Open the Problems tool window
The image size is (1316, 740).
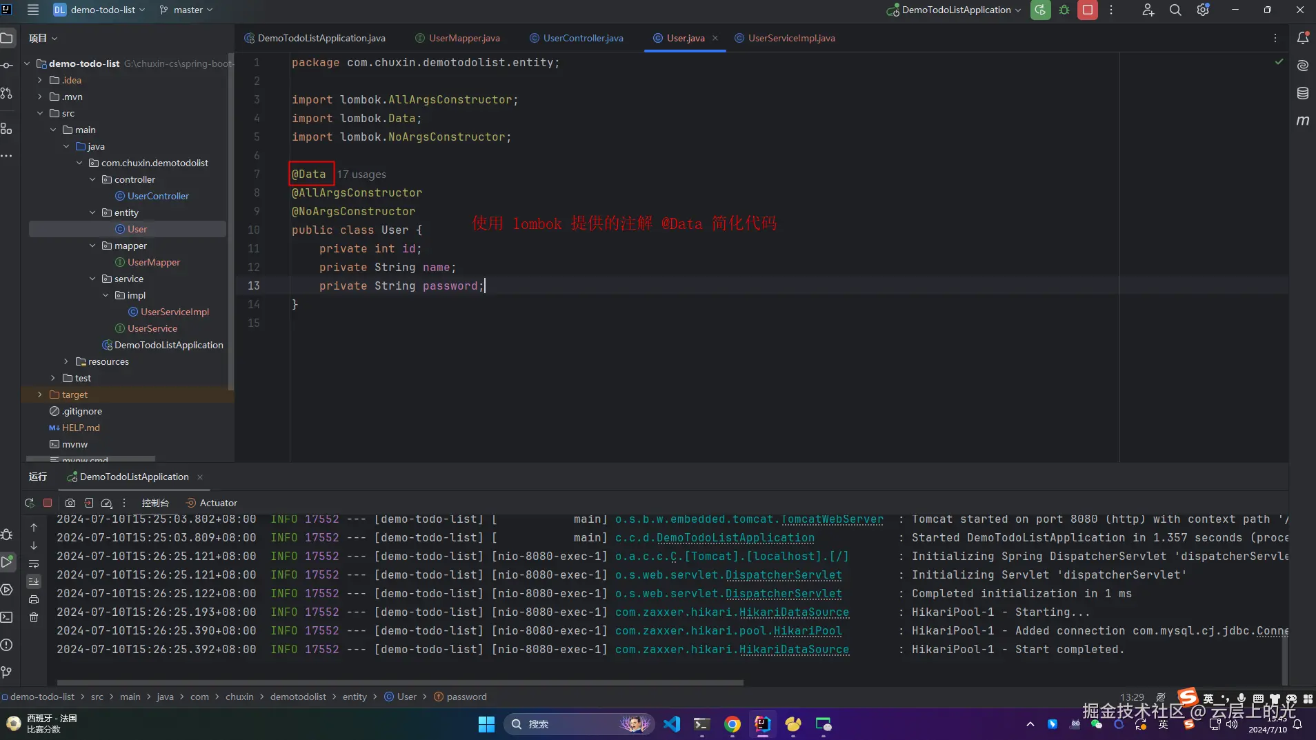[x=7, y=645]
